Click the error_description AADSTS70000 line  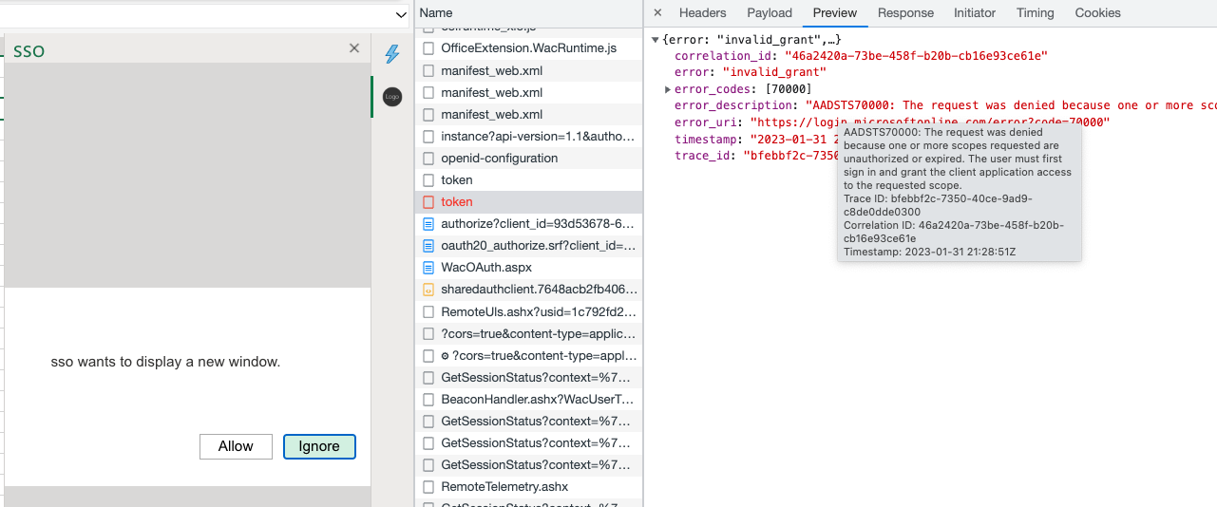click(945, 105)
